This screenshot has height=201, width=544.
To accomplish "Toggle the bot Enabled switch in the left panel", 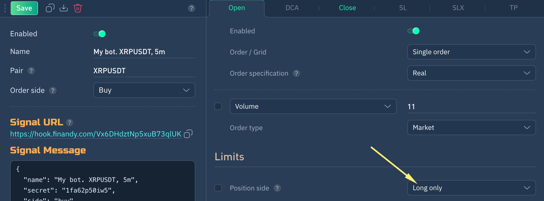I will point(100,34).
